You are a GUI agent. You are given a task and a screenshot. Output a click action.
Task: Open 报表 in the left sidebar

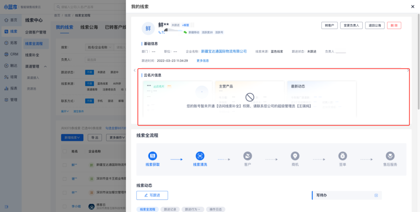pyautogui.click(x=11, y=88)
